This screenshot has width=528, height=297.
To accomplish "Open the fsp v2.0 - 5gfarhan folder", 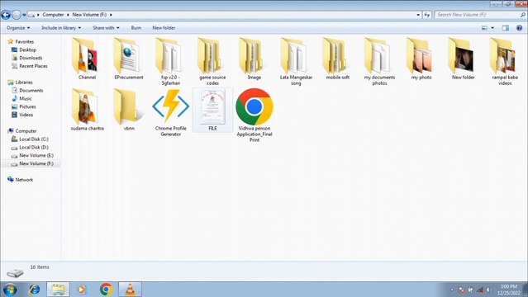I will 171,61.
